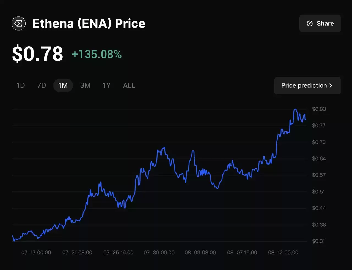Click the Share button
This screenshot has width=352, height=270.
(320, 23)
